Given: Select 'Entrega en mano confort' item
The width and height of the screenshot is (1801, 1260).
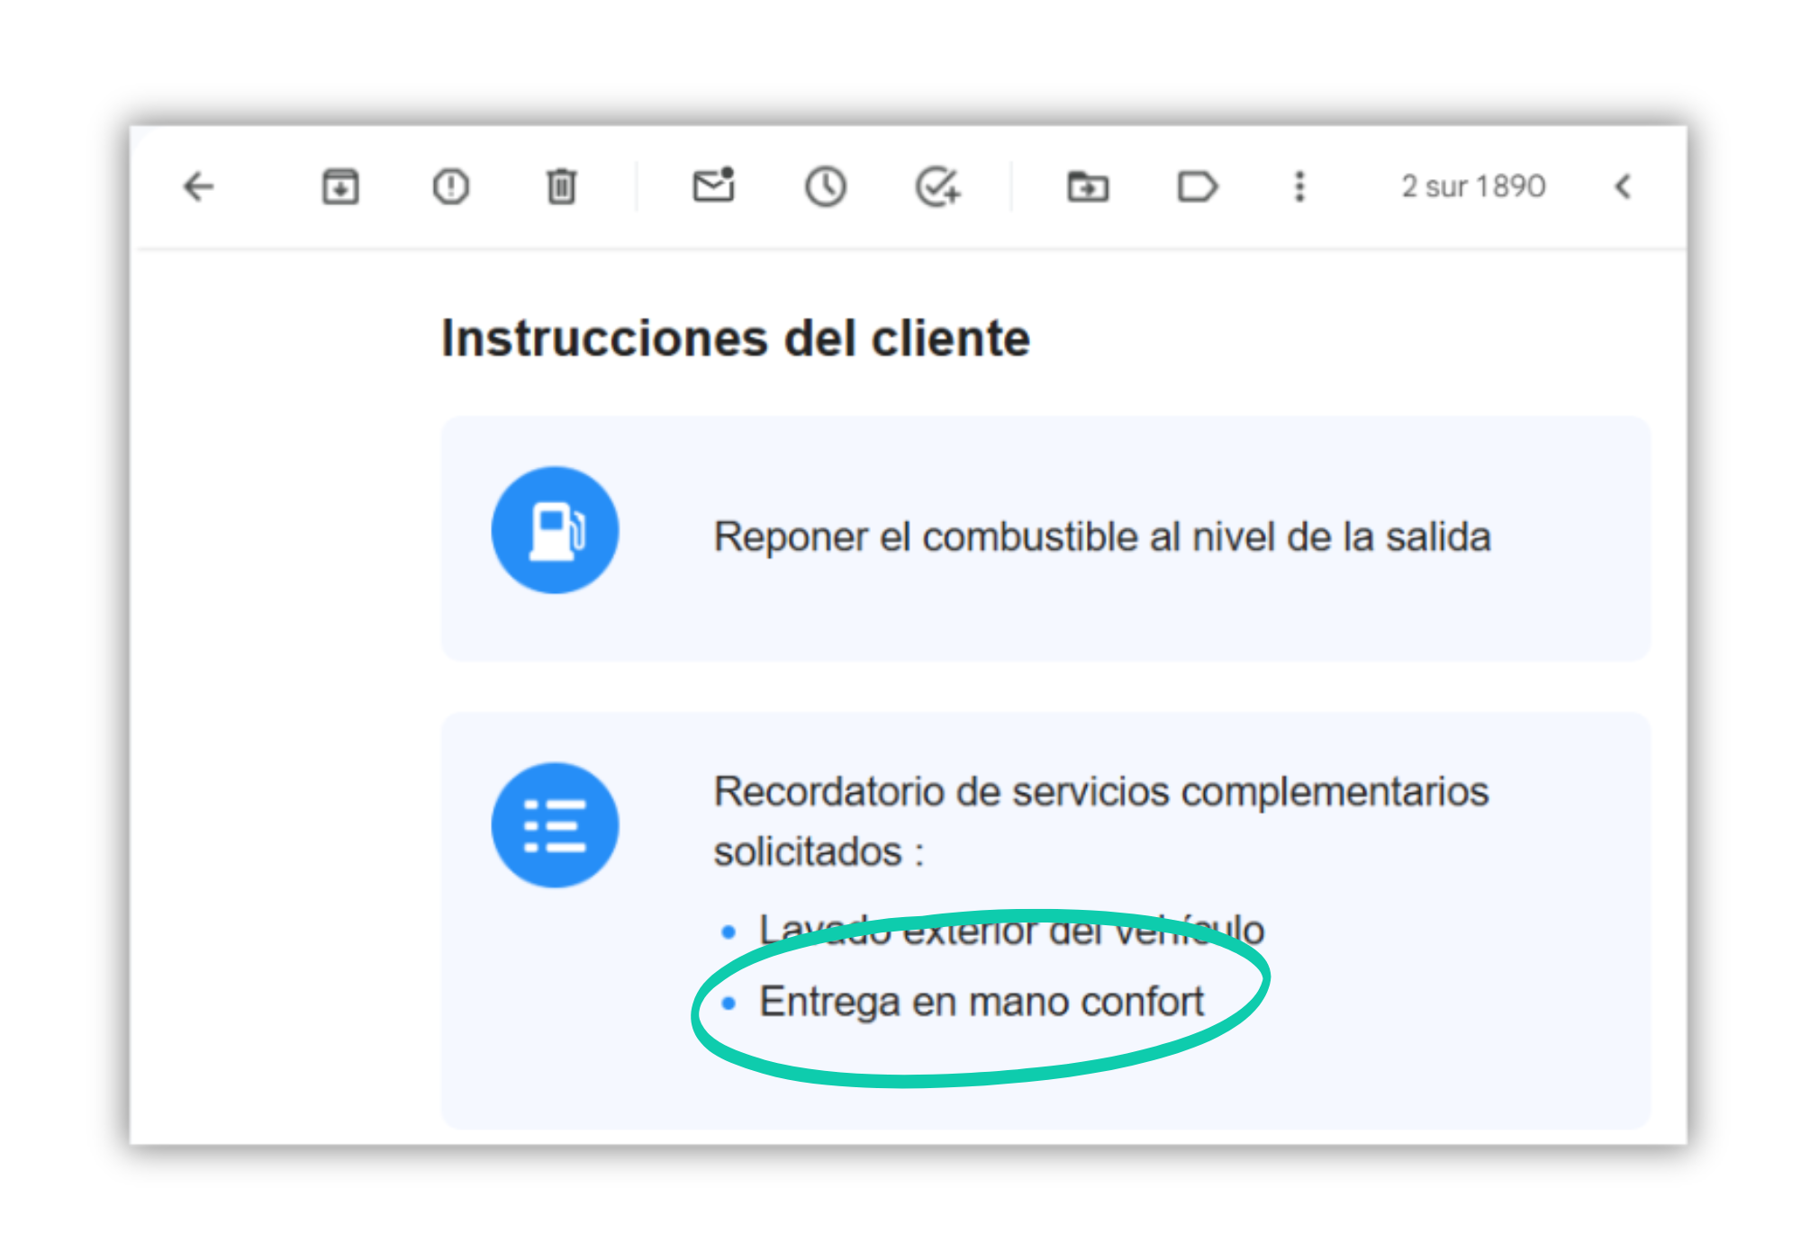Looking at the screenshot, I should (x=982, y=1002).
